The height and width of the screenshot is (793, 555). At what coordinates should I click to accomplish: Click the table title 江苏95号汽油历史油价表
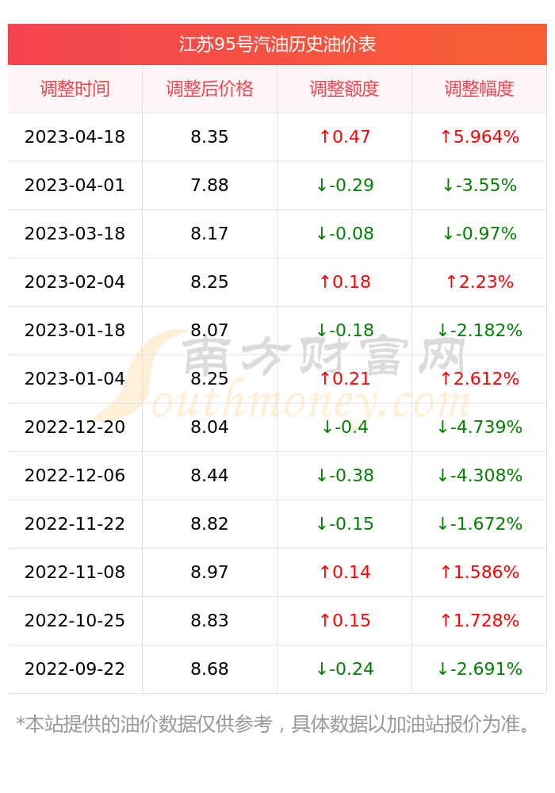click(x=277, y=44)
